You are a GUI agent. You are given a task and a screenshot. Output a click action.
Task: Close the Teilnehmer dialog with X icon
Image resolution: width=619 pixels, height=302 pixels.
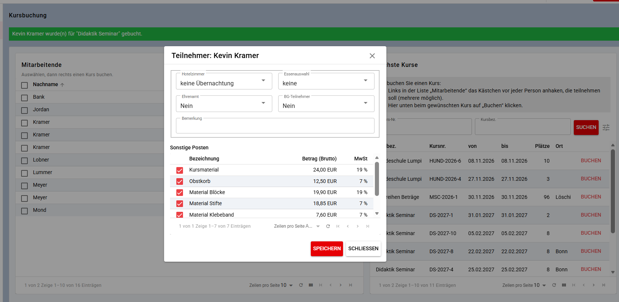[x=372, y=56]
